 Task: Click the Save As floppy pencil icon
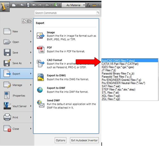tap(7, 63)
